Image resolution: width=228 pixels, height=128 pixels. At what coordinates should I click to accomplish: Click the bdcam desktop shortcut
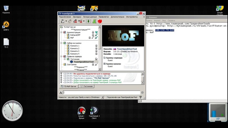[x=82, y=113]
